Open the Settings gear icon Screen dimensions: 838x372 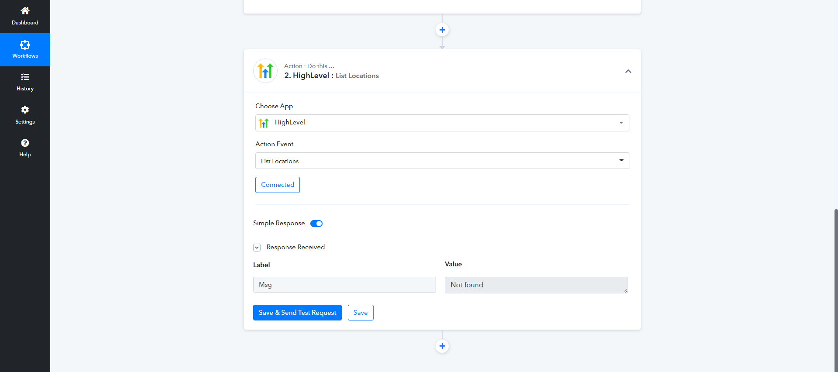25,110
